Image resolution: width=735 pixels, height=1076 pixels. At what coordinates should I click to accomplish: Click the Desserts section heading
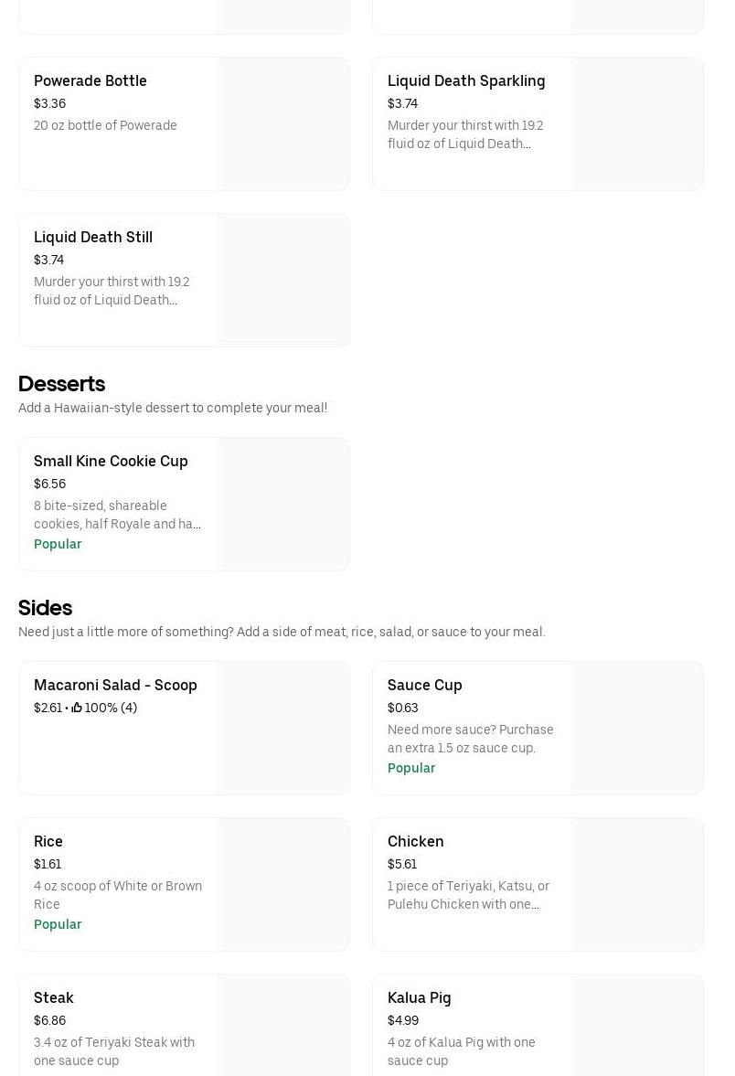tap(61, 384)
